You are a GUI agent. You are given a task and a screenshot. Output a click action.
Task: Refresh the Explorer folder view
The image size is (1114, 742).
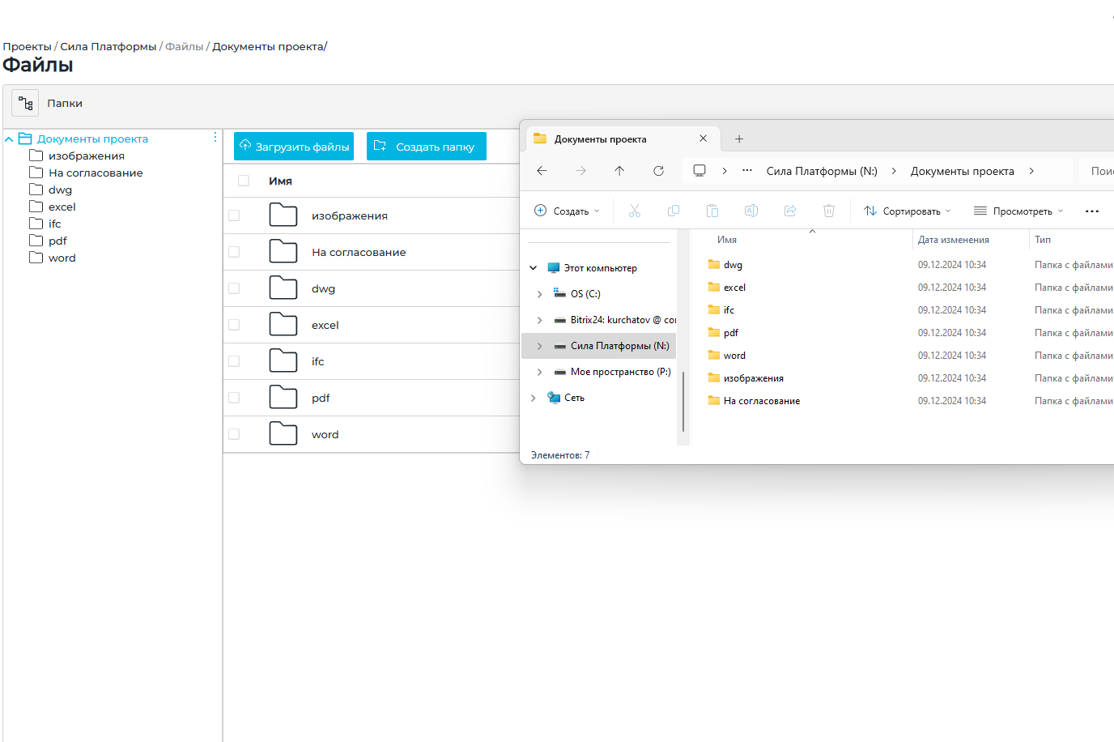658,171
